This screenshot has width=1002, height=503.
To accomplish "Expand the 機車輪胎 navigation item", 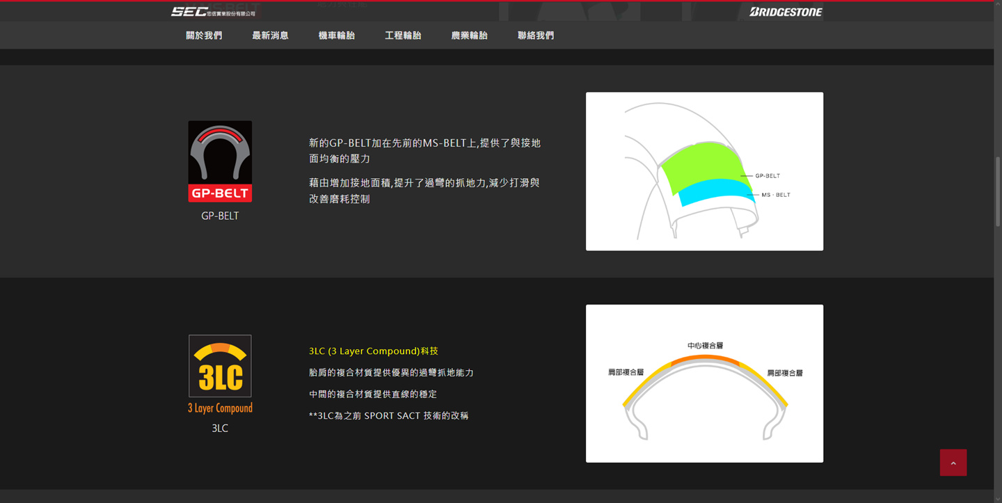I will (x=337, y=35).
